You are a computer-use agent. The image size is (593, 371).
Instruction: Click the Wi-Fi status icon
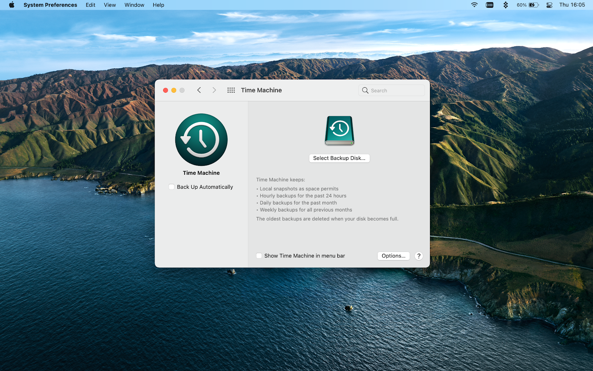click(474, 5)
